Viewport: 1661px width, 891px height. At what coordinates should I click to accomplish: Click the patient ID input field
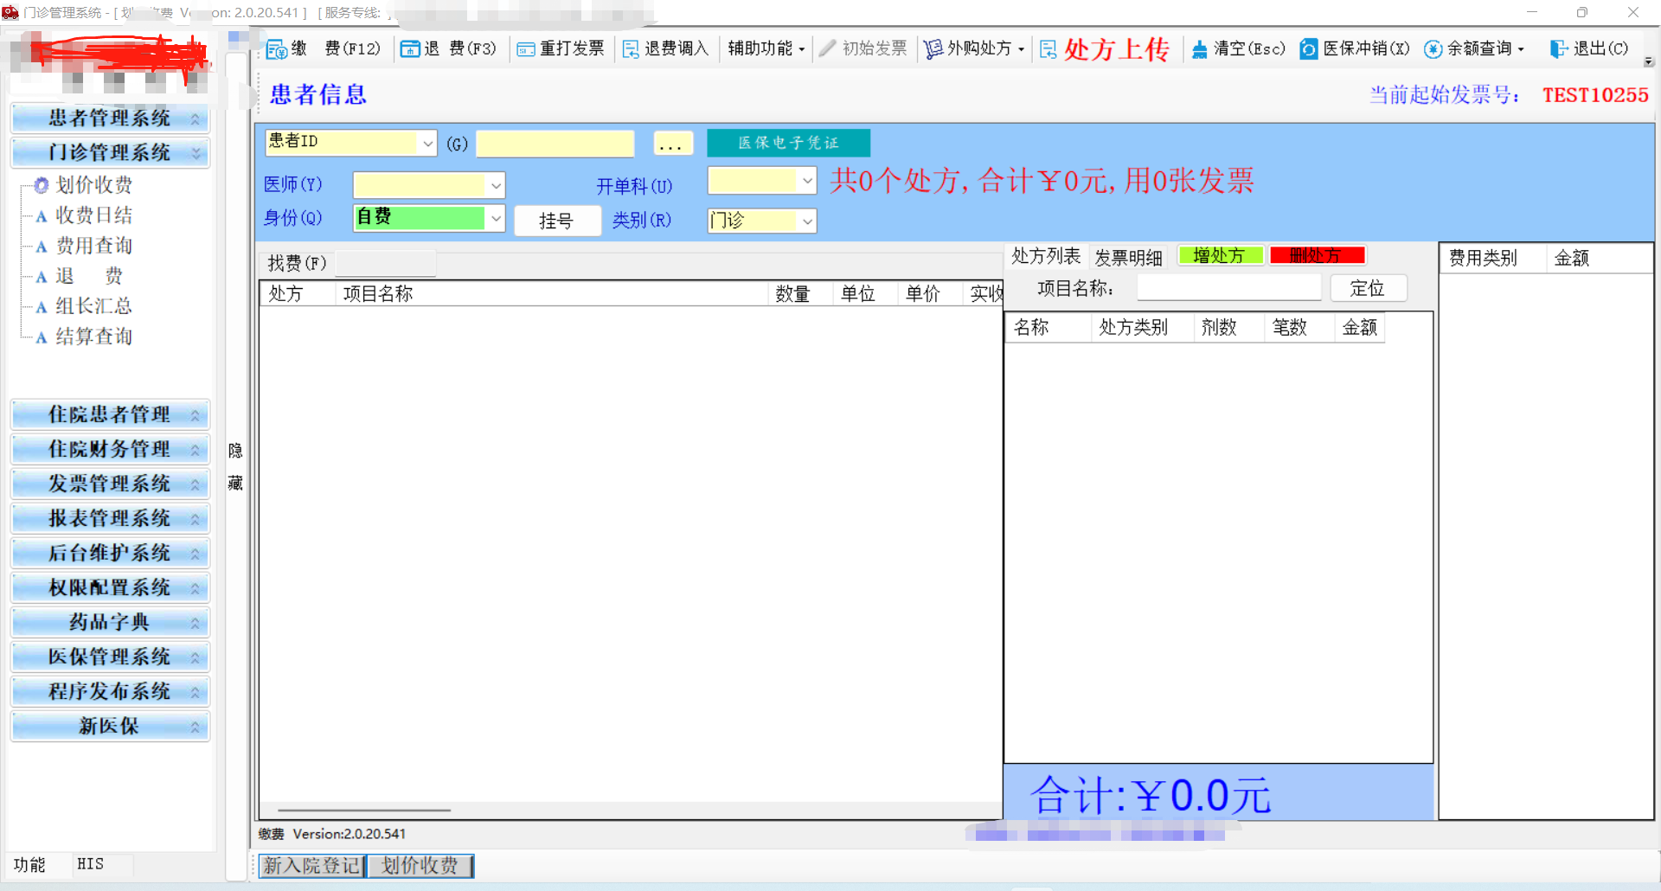(x=555, y=144)
